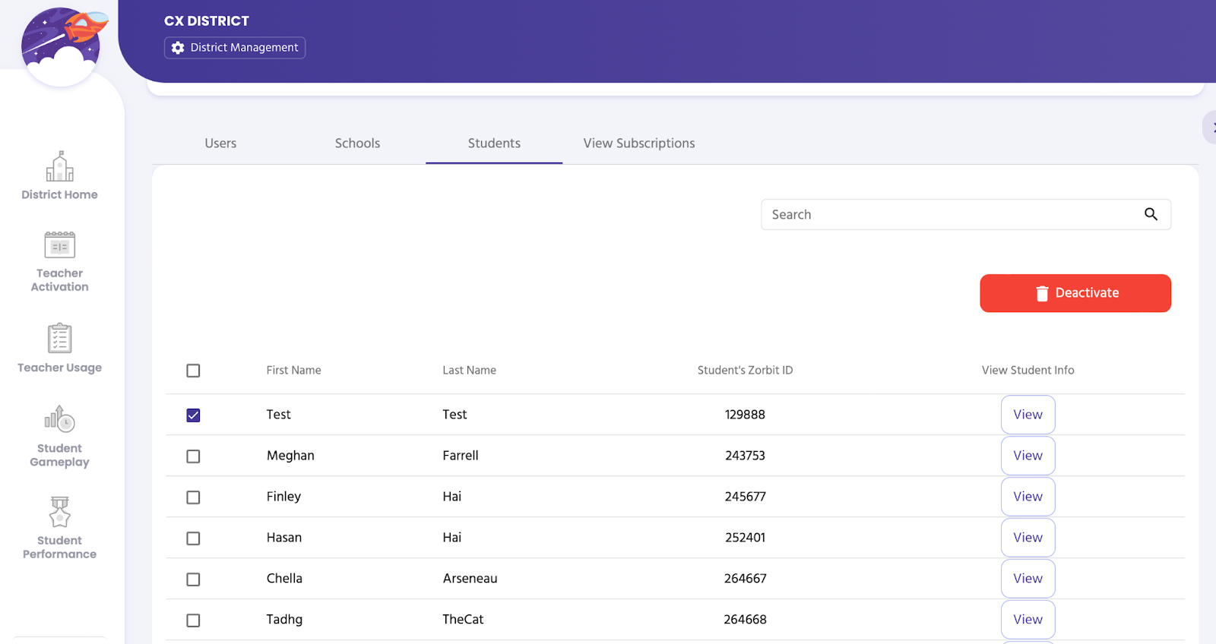Click View for Hasan Hai
This screenshot has height=644, width=1216.
[1028, 538]
